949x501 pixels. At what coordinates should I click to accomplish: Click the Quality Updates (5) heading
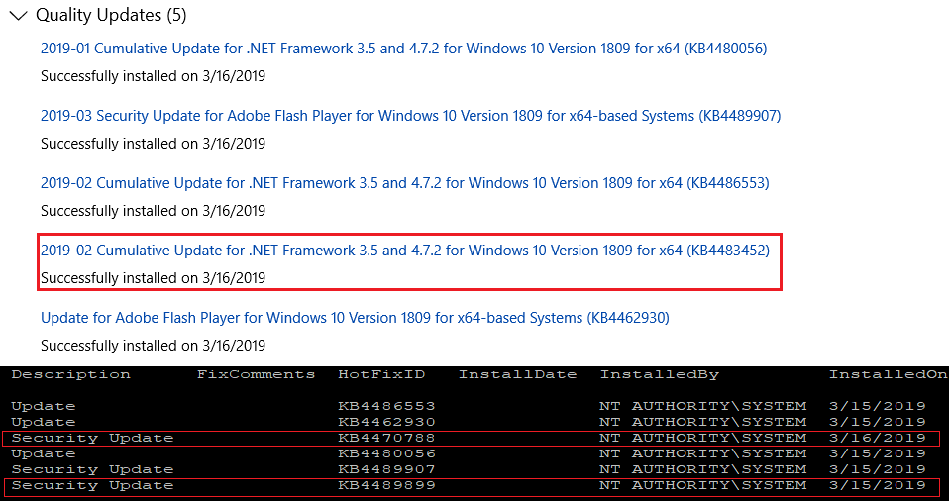[x=110, y=16]
